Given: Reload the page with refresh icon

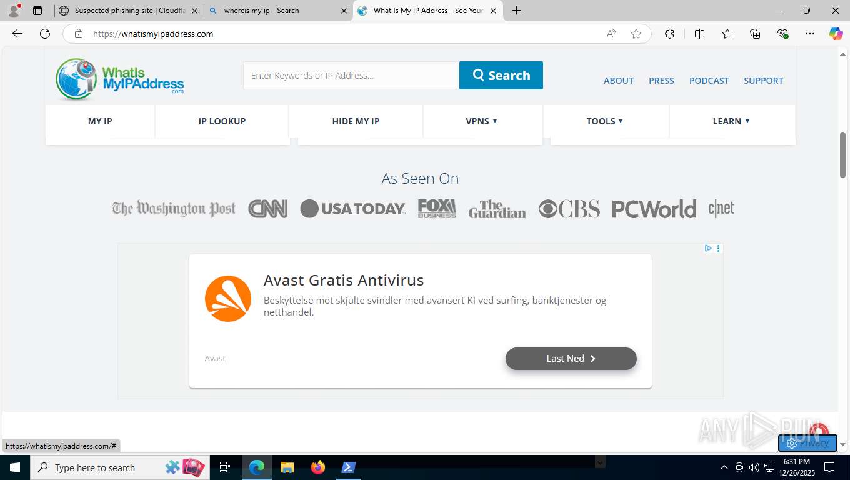Looking at the screenshot, I should coord(45,34).
